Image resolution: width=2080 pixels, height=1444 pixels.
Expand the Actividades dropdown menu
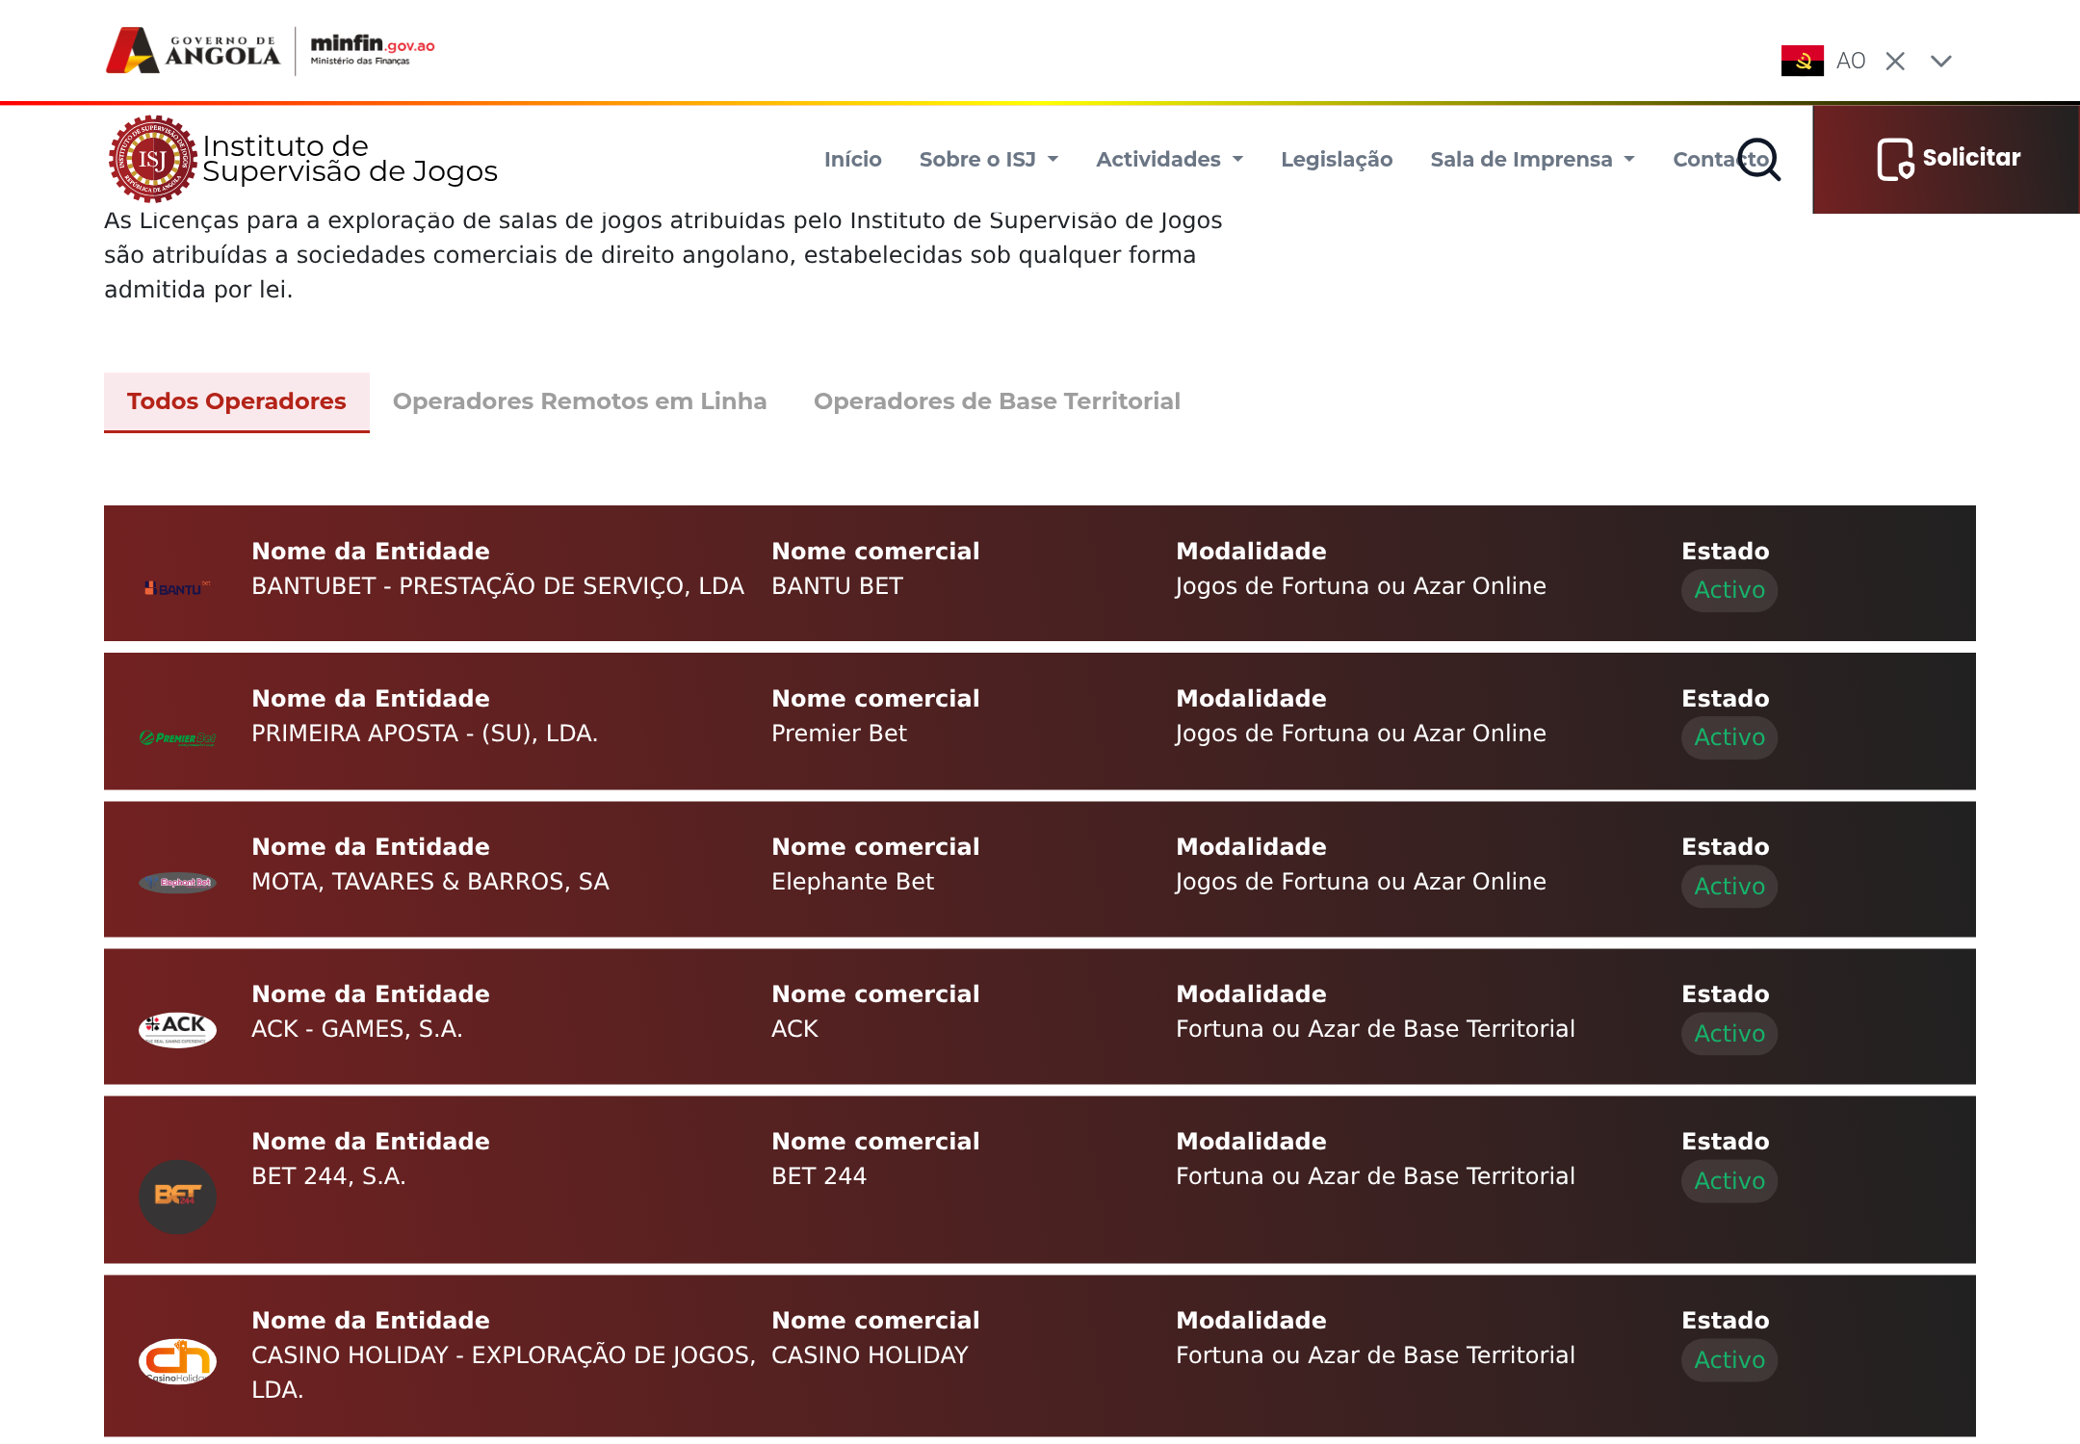[x=1169, y=159]
